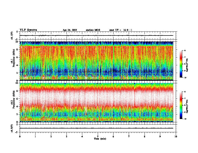Image resolution: width=198 pixels, height=153 pixels.
Task: Click the "Time (min)" axis title
Action: 100,139
